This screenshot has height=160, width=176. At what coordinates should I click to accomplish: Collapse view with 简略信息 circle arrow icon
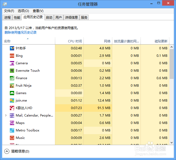click(7, 151)
